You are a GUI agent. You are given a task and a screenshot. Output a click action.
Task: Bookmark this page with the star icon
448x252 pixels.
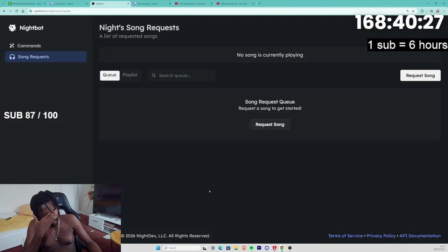413,11
